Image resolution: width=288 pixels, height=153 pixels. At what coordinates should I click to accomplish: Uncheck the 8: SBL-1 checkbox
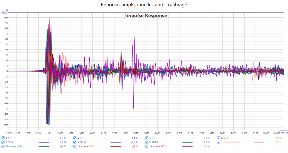(x=75, y=142)
